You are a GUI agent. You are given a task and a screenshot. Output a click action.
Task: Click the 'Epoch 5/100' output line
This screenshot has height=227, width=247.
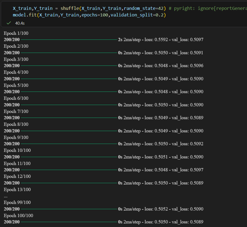point(16,86)
